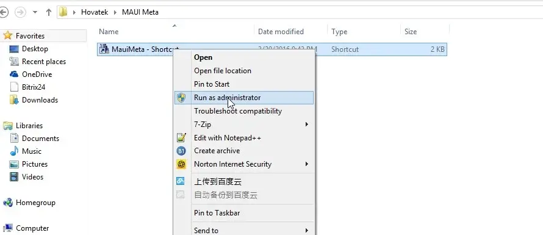This screenshot has width=543, height=235.
Task: Go up one folder level
Action: (x=48, y=12)
